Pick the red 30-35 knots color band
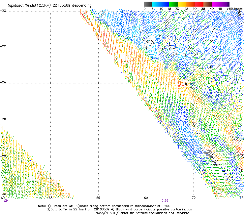This screenshot has height=215, width=244. click(x=199, y=4)
